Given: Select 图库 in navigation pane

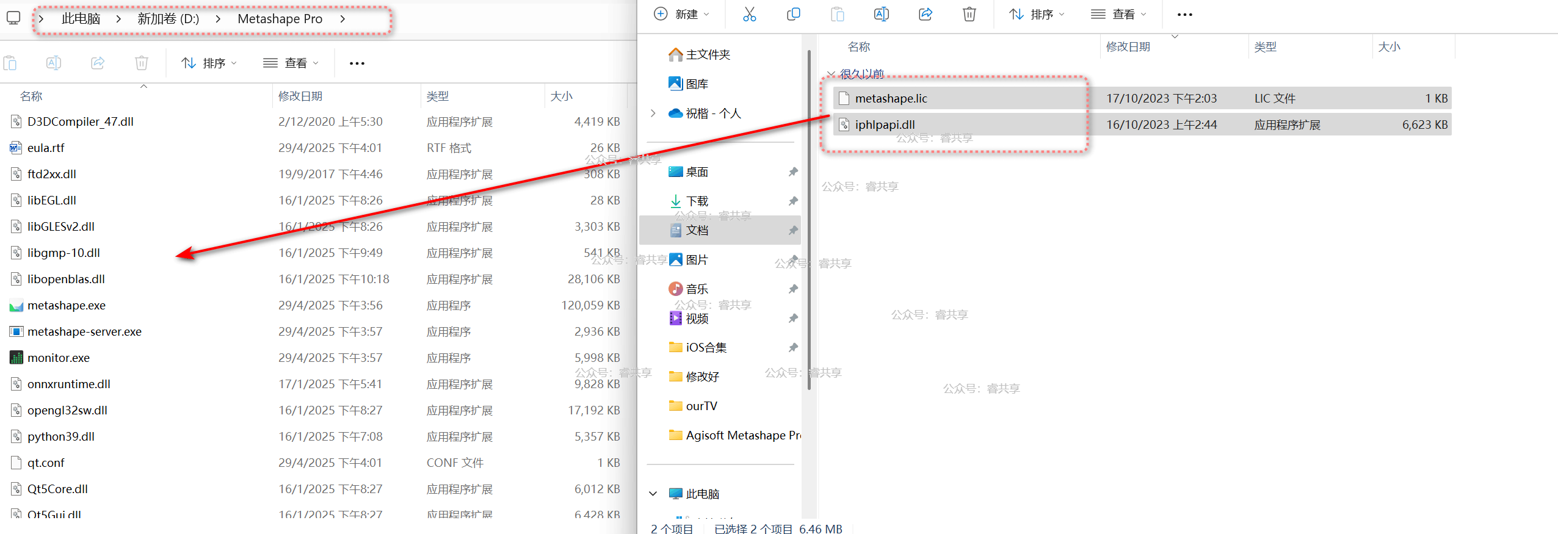Looking at the screenshot, I should point(697,84).
